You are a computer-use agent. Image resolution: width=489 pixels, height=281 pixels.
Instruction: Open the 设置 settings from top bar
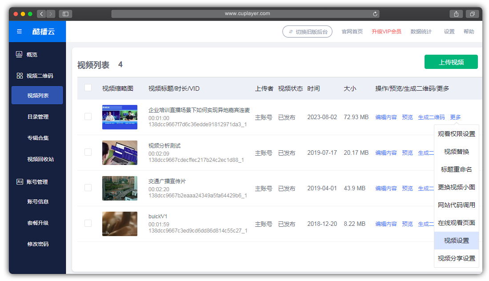point(449,32)
